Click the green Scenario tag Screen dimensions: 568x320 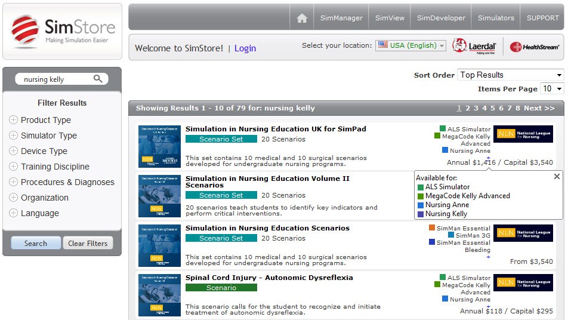tap(221, 288)
